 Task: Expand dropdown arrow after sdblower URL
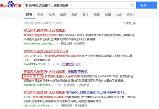[x=57, y=44]
